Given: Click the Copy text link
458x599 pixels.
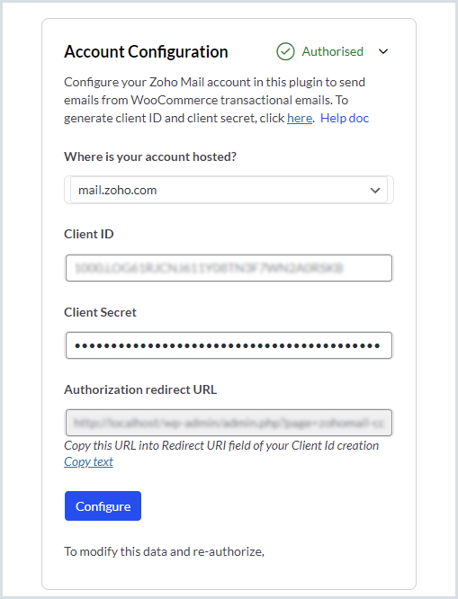Looking at the screenshot, I should (x=88, y=461).
